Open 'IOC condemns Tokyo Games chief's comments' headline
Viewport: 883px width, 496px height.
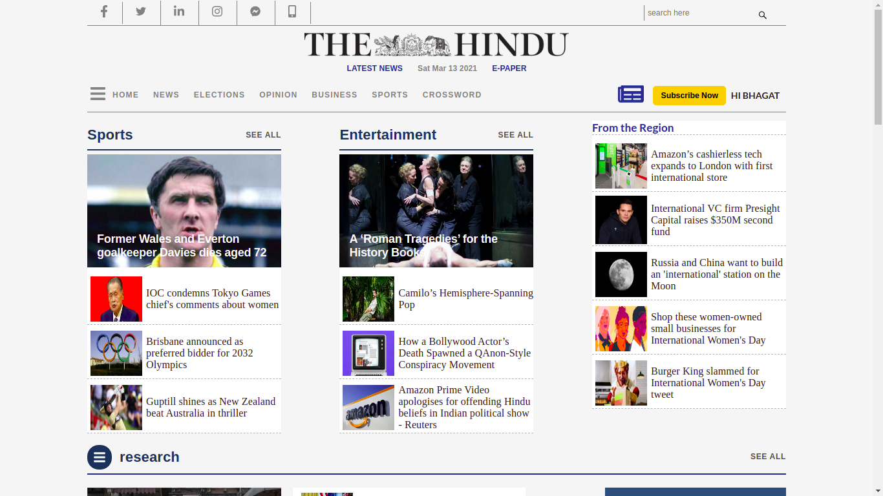(213, 299)
